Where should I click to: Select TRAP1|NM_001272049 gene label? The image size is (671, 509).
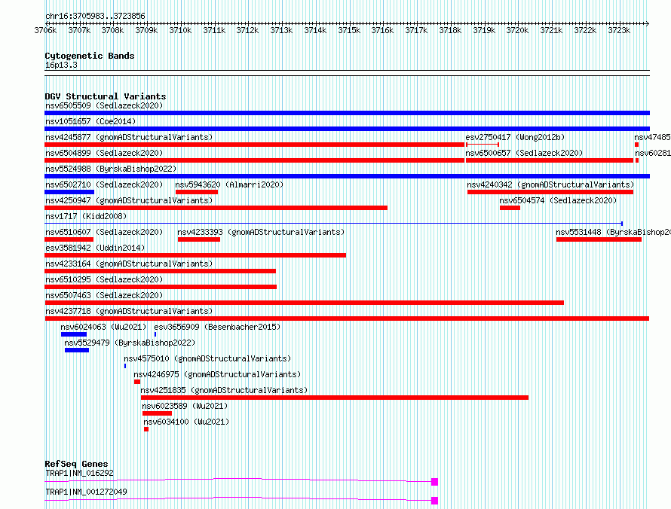(86, 492)
